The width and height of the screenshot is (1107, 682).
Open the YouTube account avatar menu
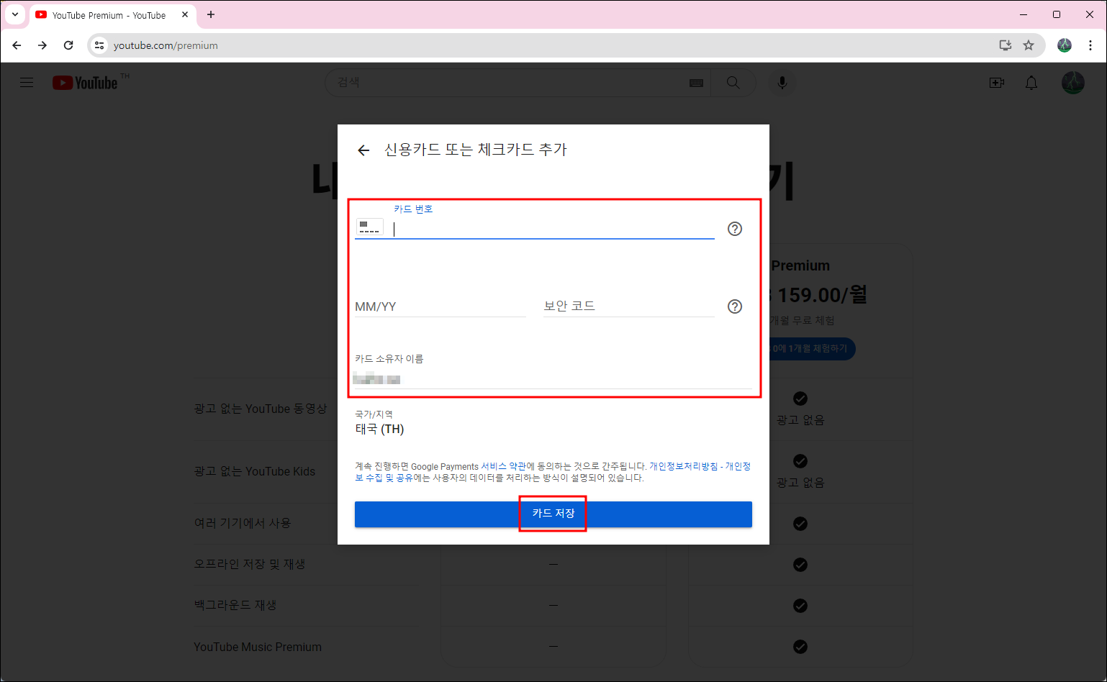point(1073,83)
